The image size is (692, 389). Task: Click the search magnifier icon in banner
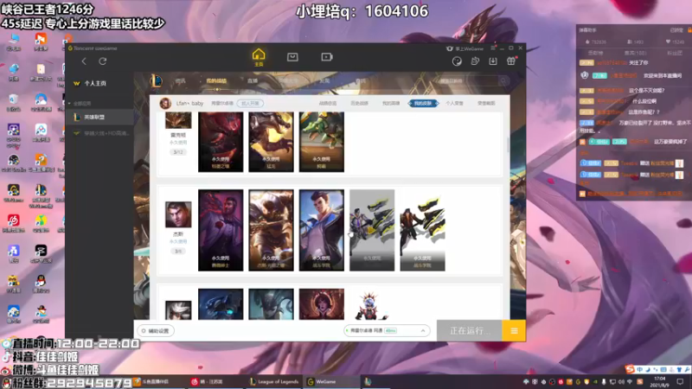503,80
